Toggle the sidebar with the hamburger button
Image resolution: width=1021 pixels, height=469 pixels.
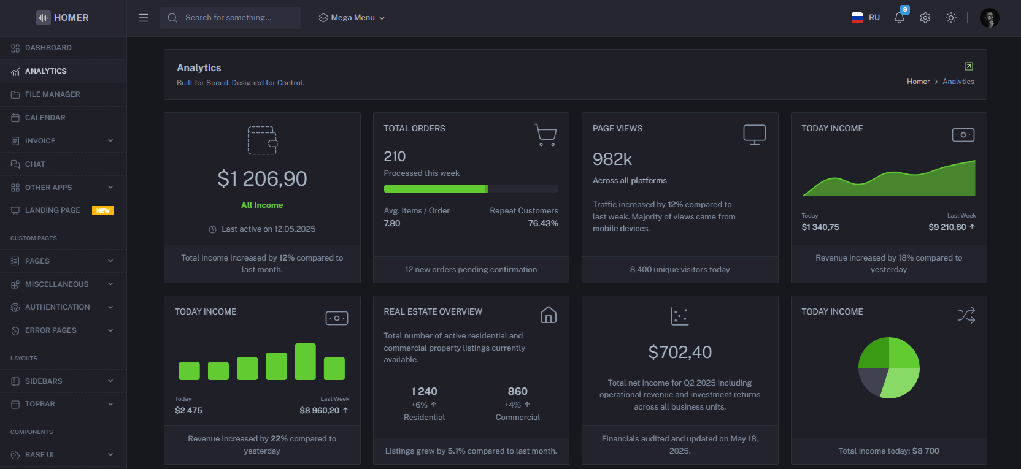point(144,18)
